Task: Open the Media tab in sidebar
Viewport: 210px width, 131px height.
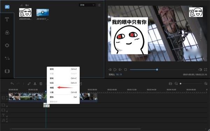Action: pyautogui.click(x=7, y=7)
